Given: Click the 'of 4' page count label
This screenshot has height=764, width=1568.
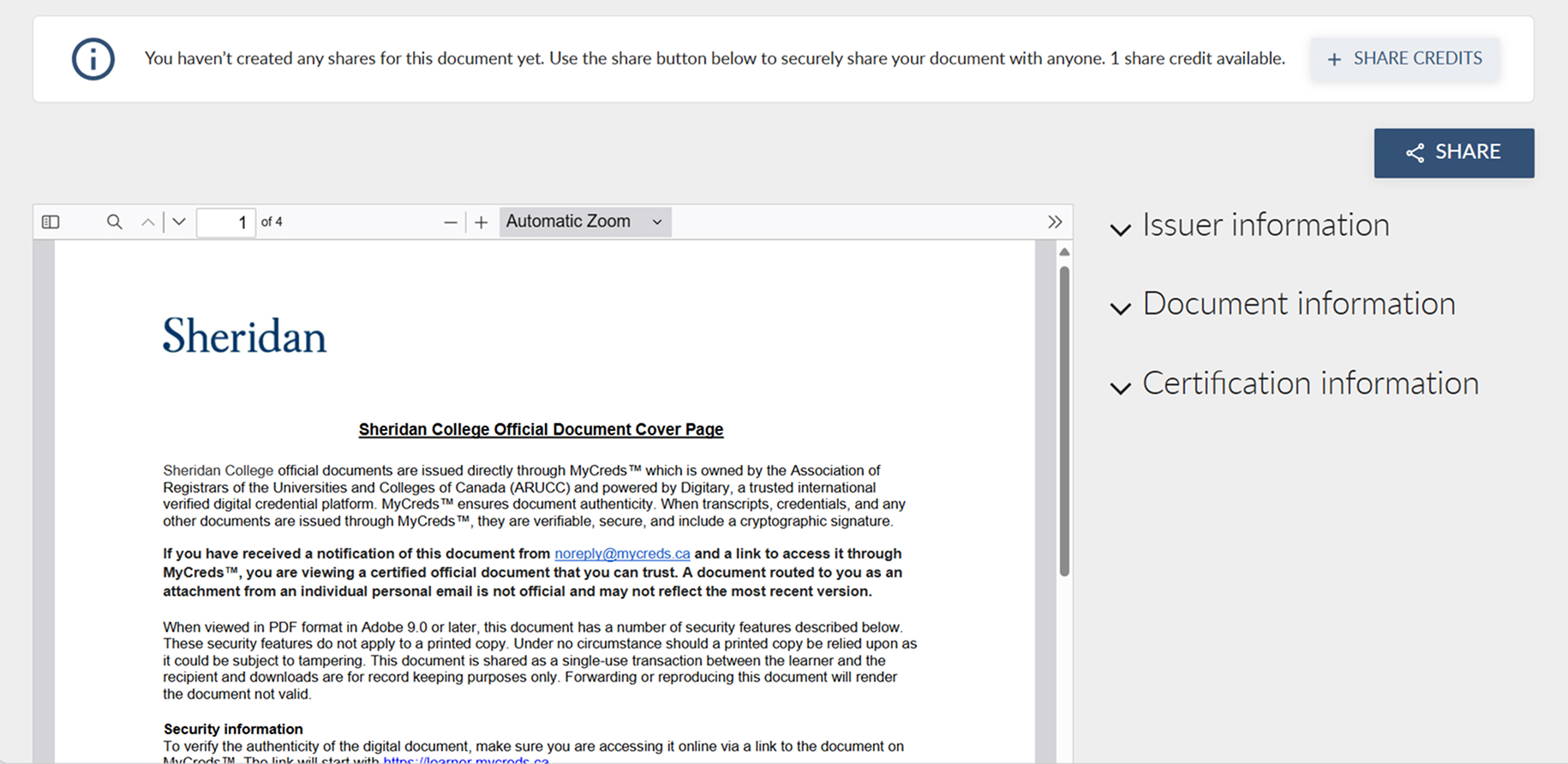Looking at the screenshot, I should 272,222.
